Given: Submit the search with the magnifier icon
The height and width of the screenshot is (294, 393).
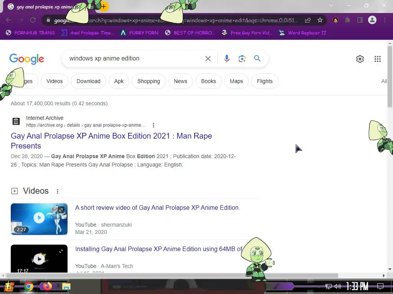Looking at the screenshot, I should pos(257,59).
